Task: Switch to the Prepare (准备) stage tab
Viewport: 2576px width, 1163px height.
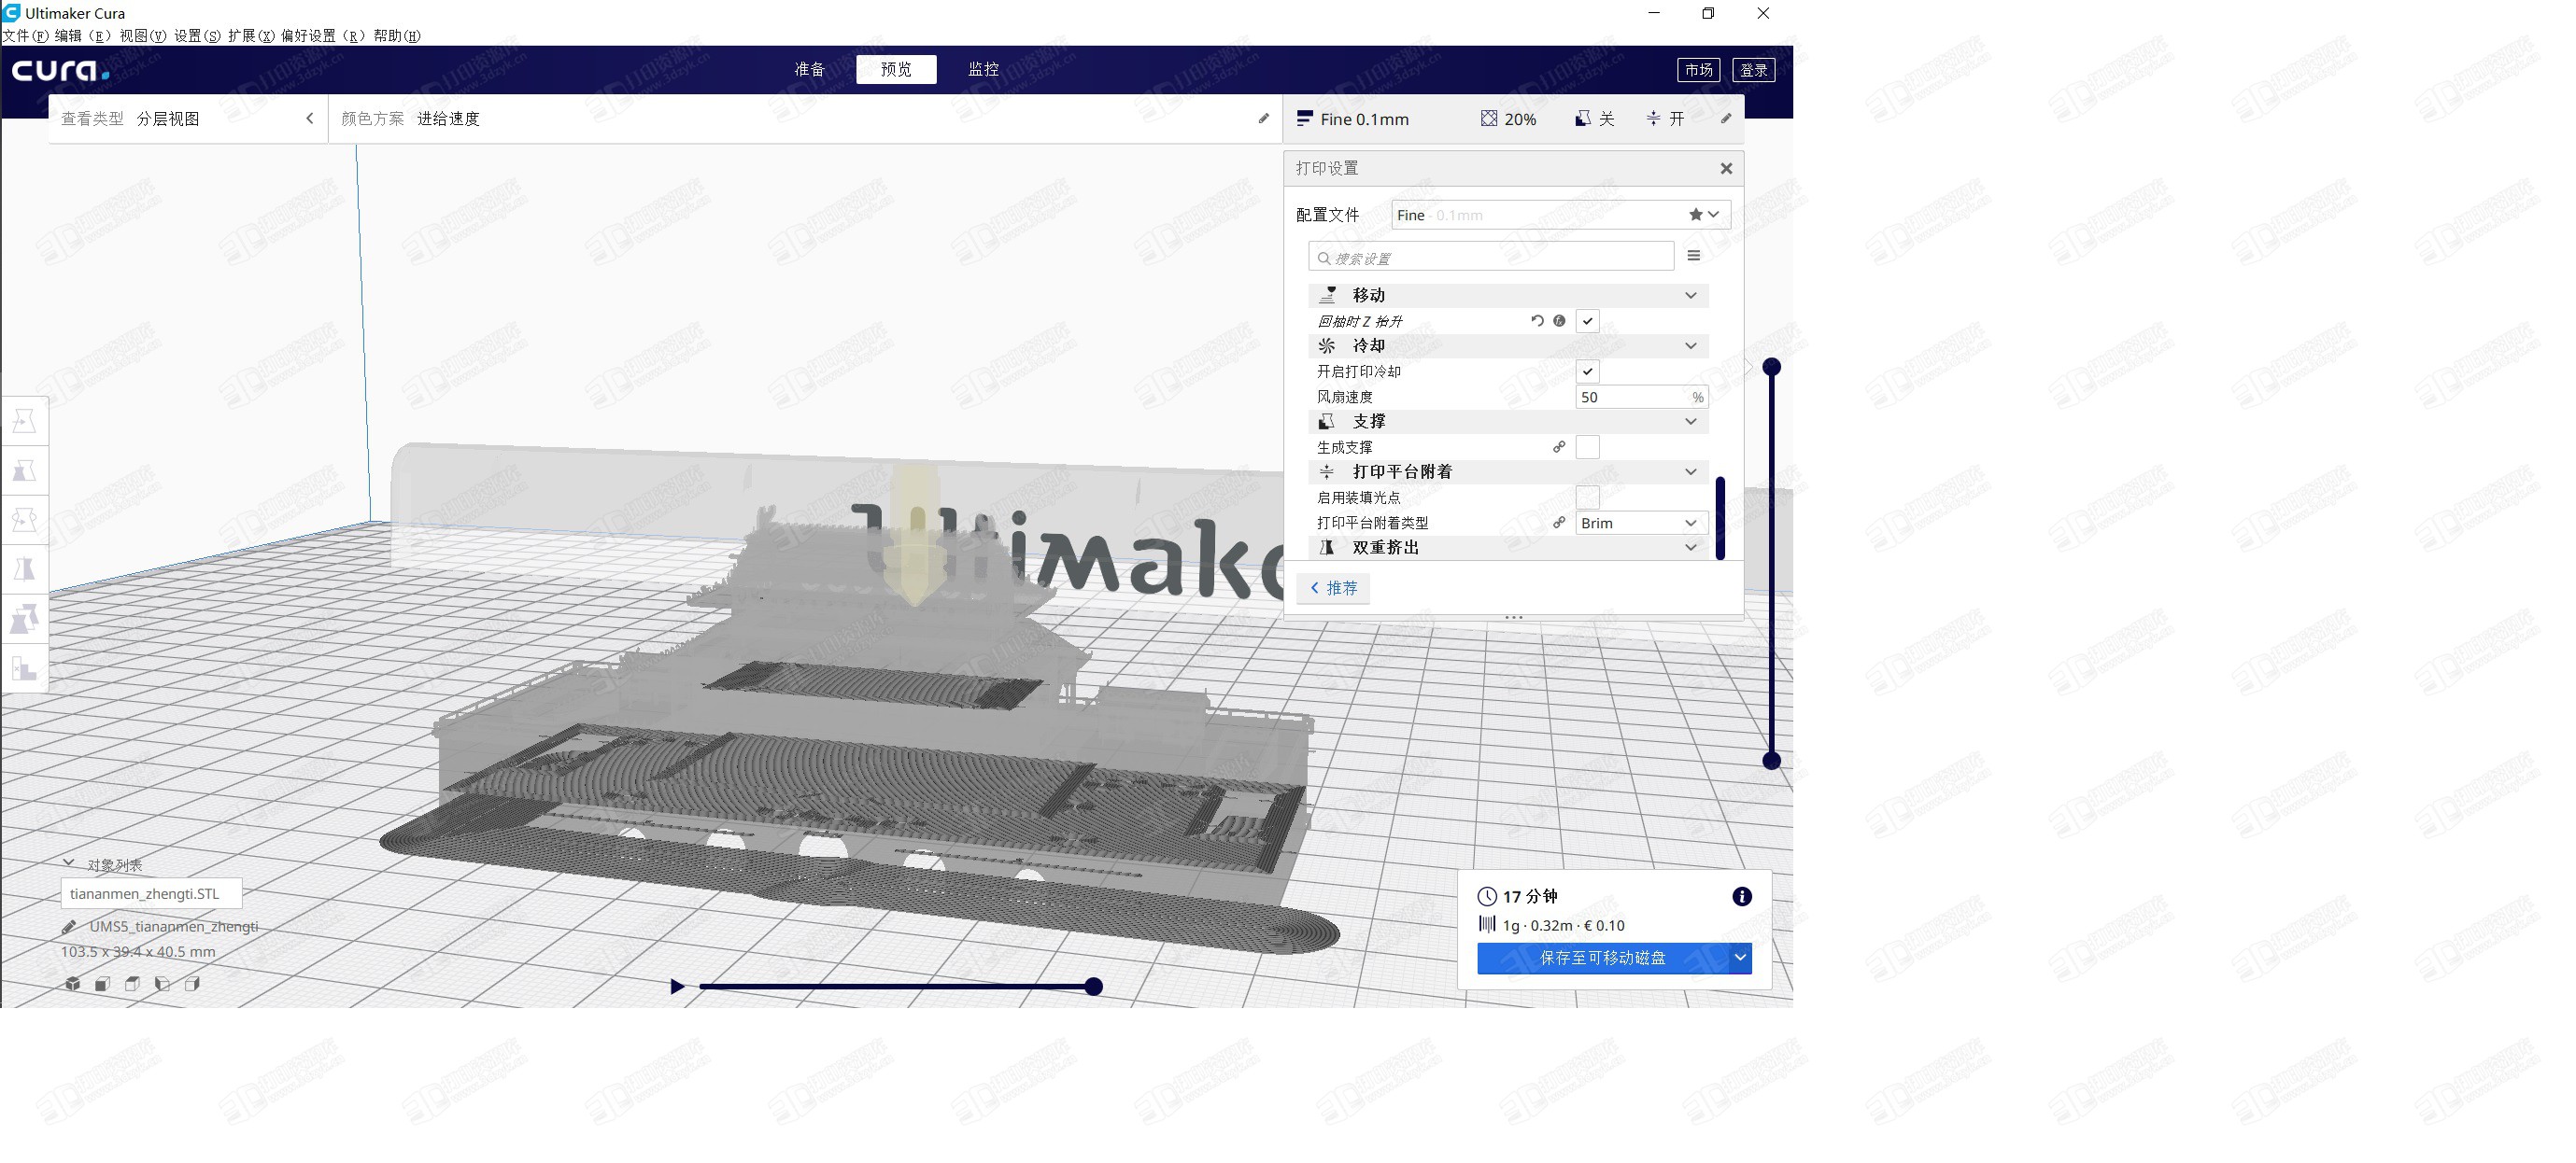Action: click(x=809, y=69)
